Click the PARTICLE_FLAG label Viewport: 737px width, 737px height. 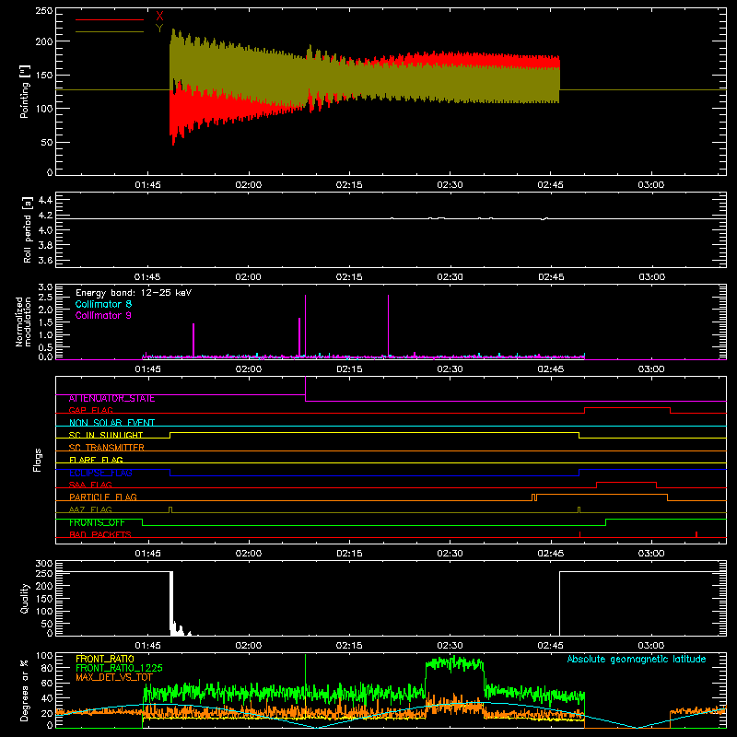[x=103, y=497]
